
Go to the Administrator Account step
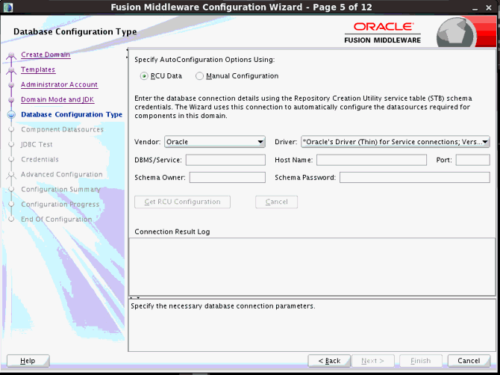pos(59,84)
